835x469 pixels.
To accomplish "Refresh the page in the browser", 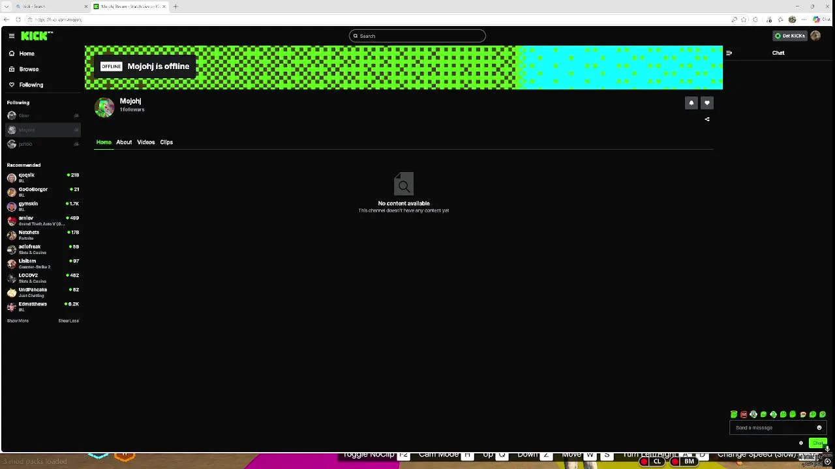I will coord(18,20).
